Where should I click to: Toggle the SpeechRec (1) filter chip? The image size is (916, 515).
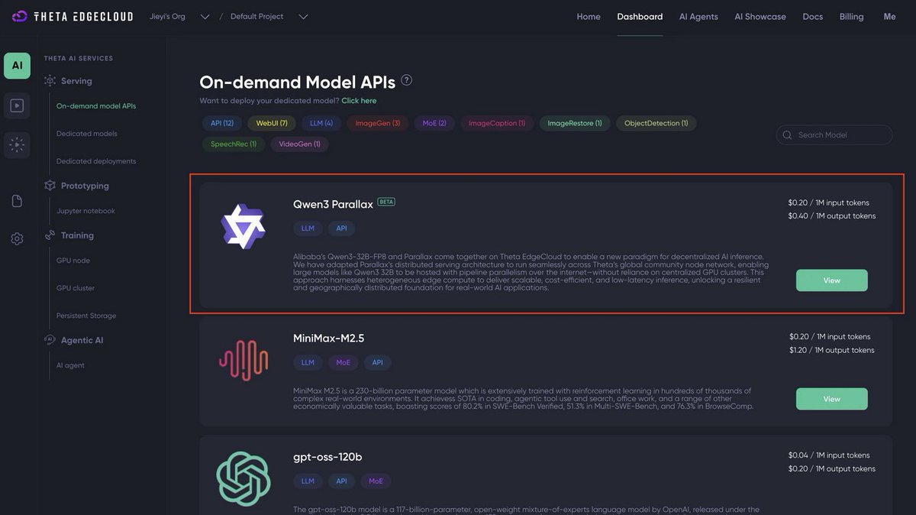[x=234, y=144]
